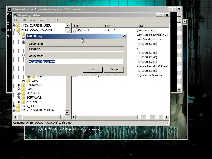
Task: Expand the SAM key
Action: tap(18, 89)
